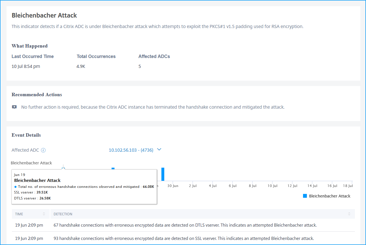Screen dimensions: 366x245
Task: Click the short blue bar in the chart
Action: (113, 169)
